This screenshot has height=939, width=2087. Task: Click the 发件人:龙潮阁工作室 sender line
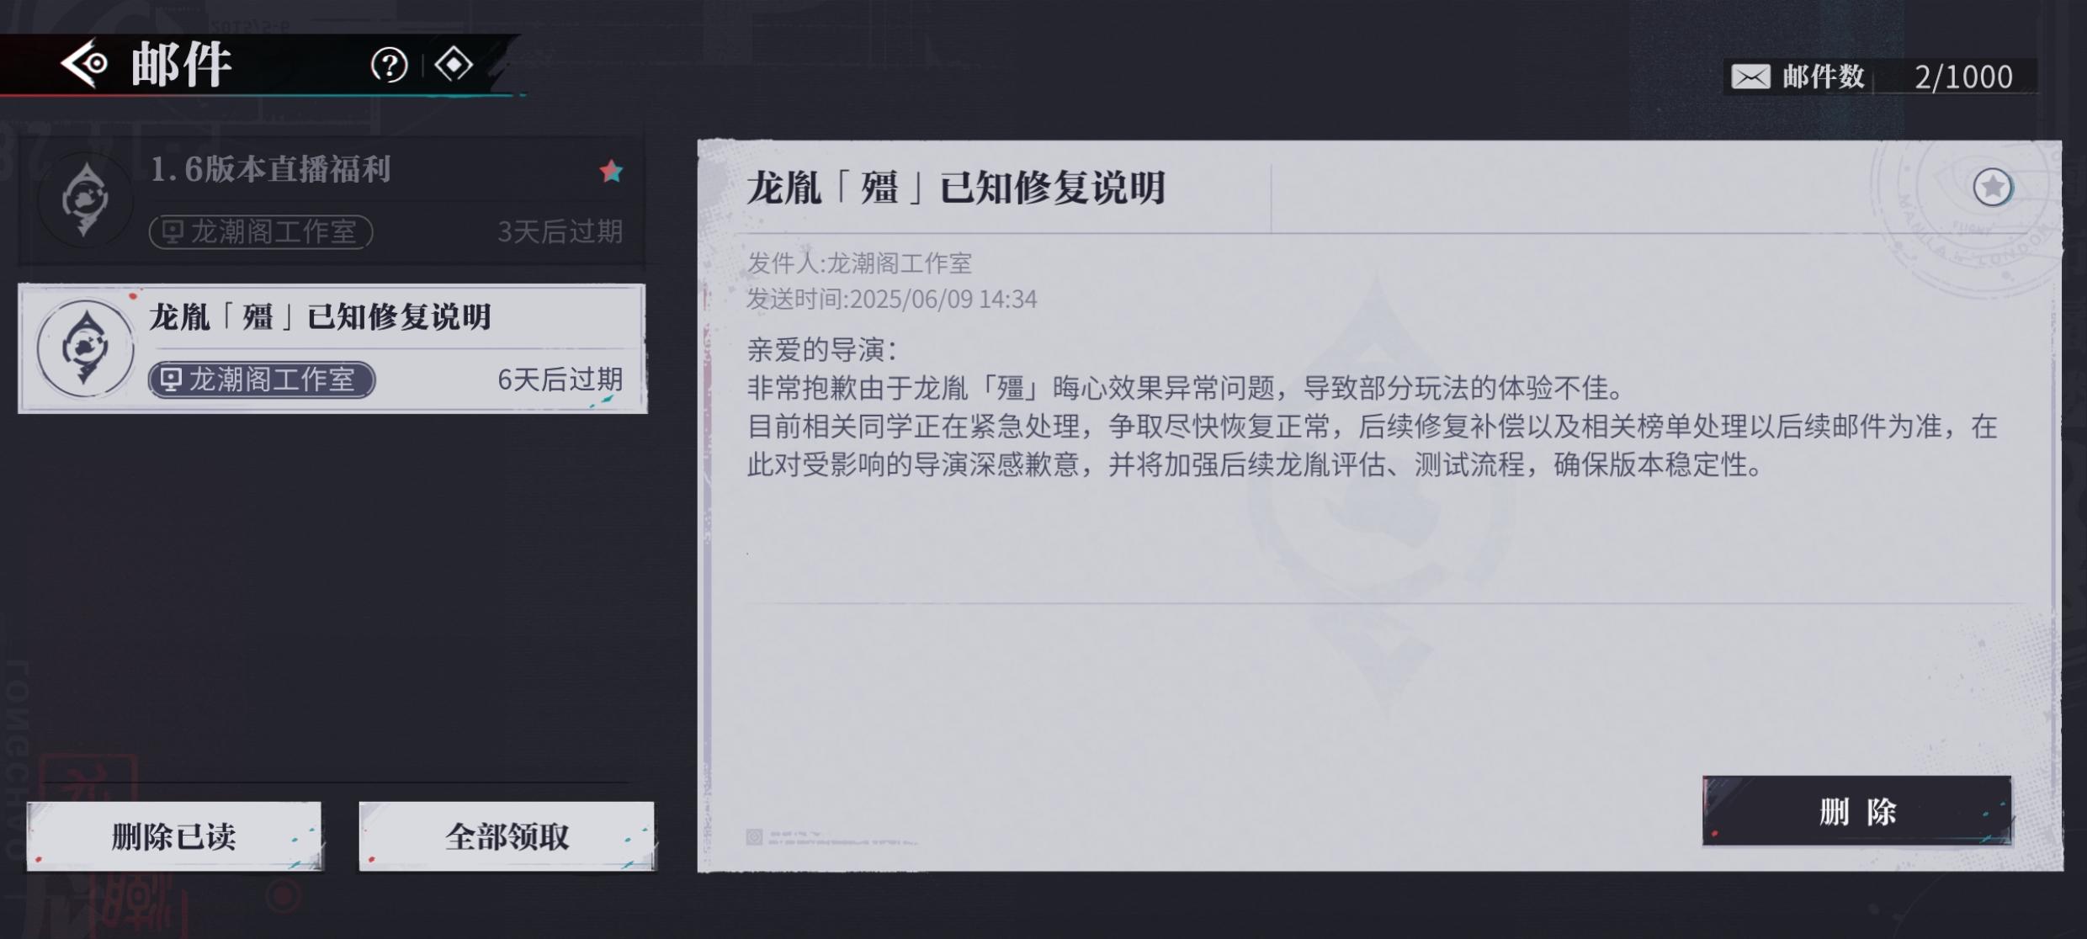tap(859, 263)
